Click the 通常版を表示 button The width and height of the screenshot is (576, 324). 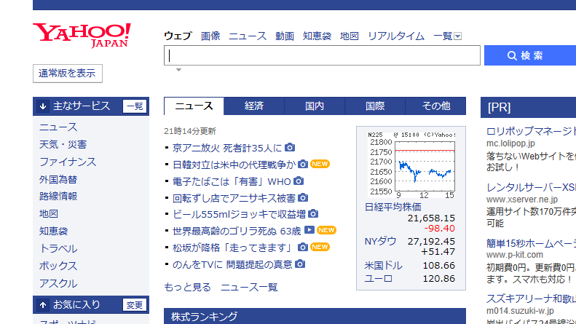[x=68, y=73]
